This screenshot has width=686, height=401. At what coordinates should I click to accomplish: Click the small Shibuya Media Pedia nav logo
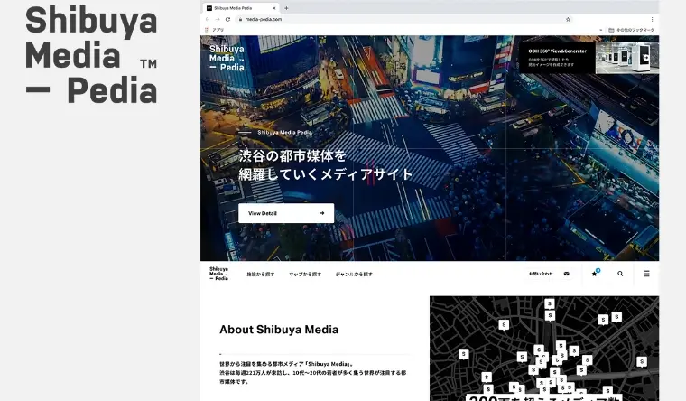tap(218, 274)
